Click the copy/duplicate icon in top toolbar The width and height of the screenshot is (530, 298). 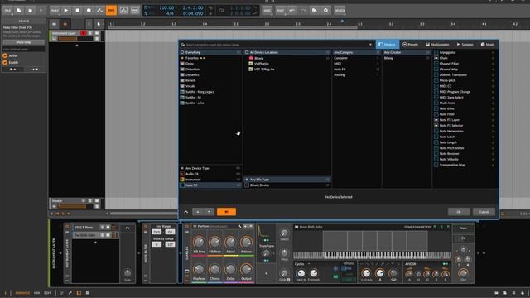click(315, 11)
